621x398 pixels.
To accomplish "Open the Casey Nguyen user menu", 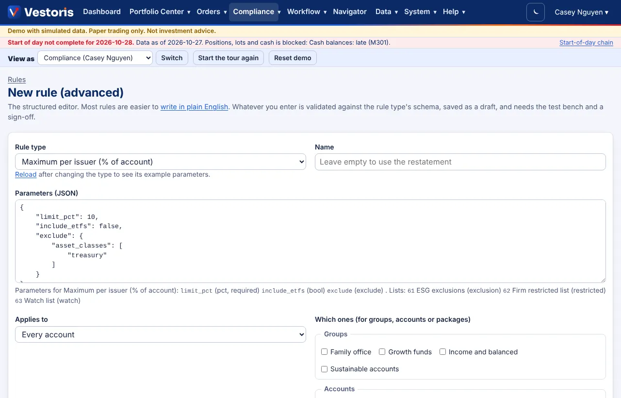I will (x=581, y=12).
